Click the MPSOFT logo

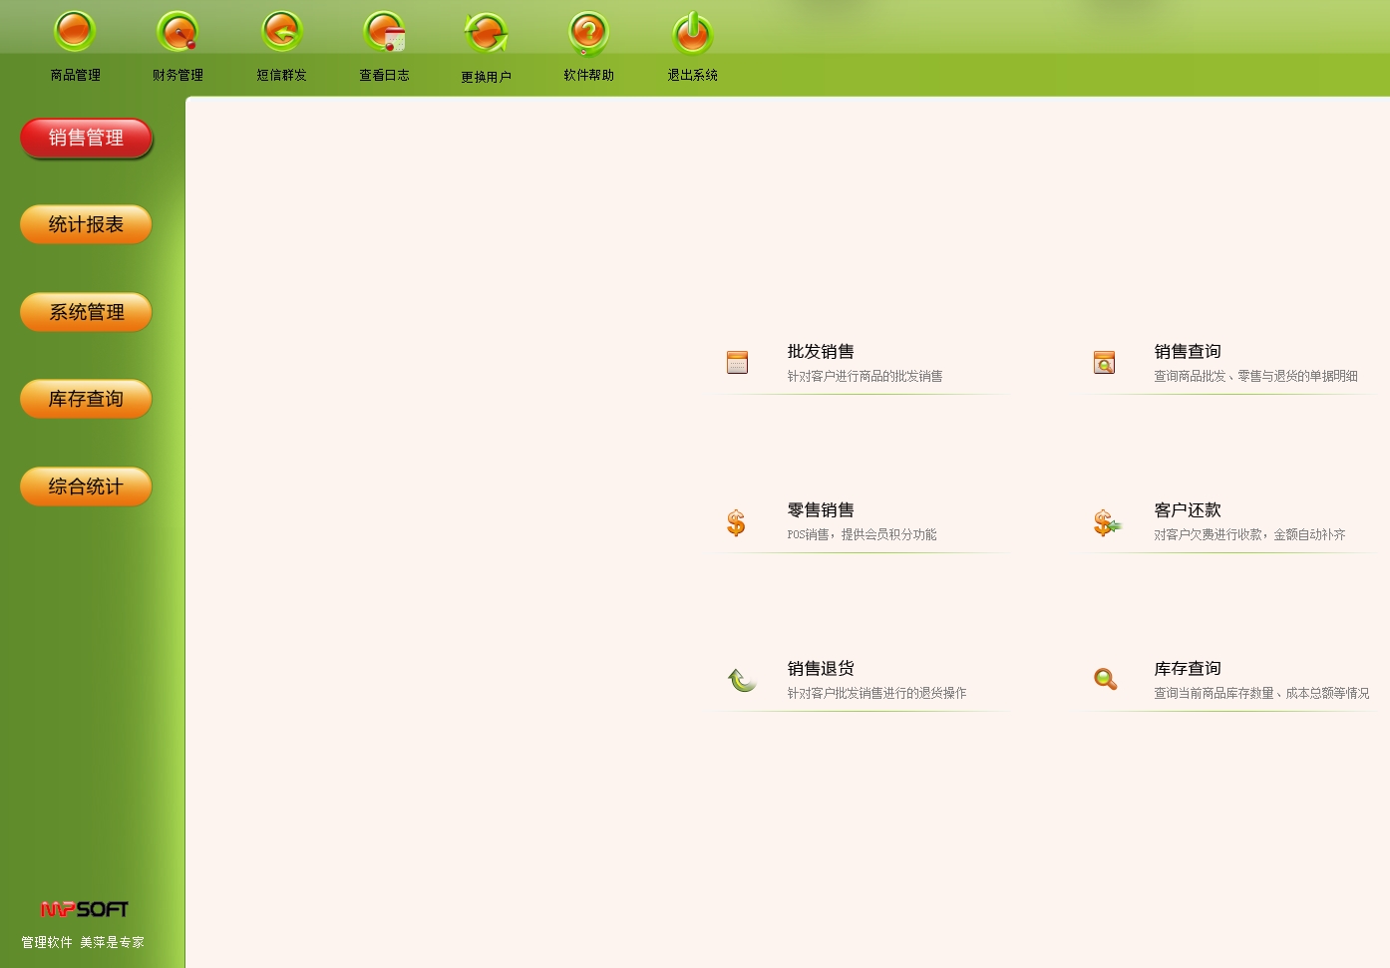coord(84,909)
